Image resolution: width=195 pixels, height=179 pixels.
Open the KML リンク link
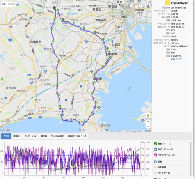pos(176,59)
